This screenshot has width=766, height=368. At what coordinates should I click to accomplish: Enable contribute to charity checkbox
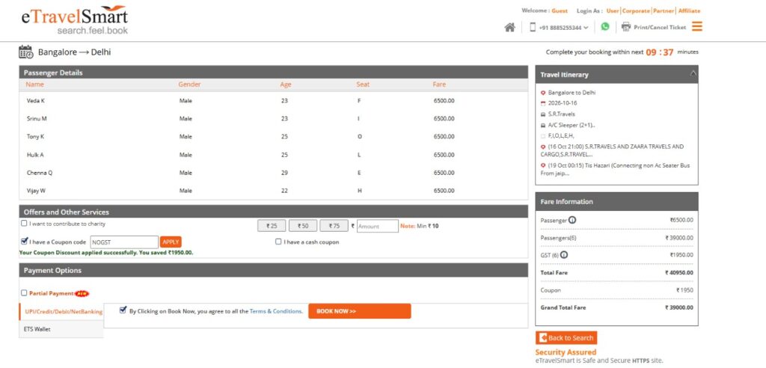(24, 224)
